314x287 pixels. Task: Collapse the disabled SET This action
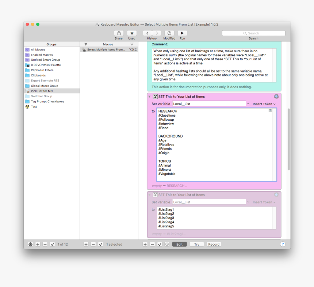click(149, 195)
